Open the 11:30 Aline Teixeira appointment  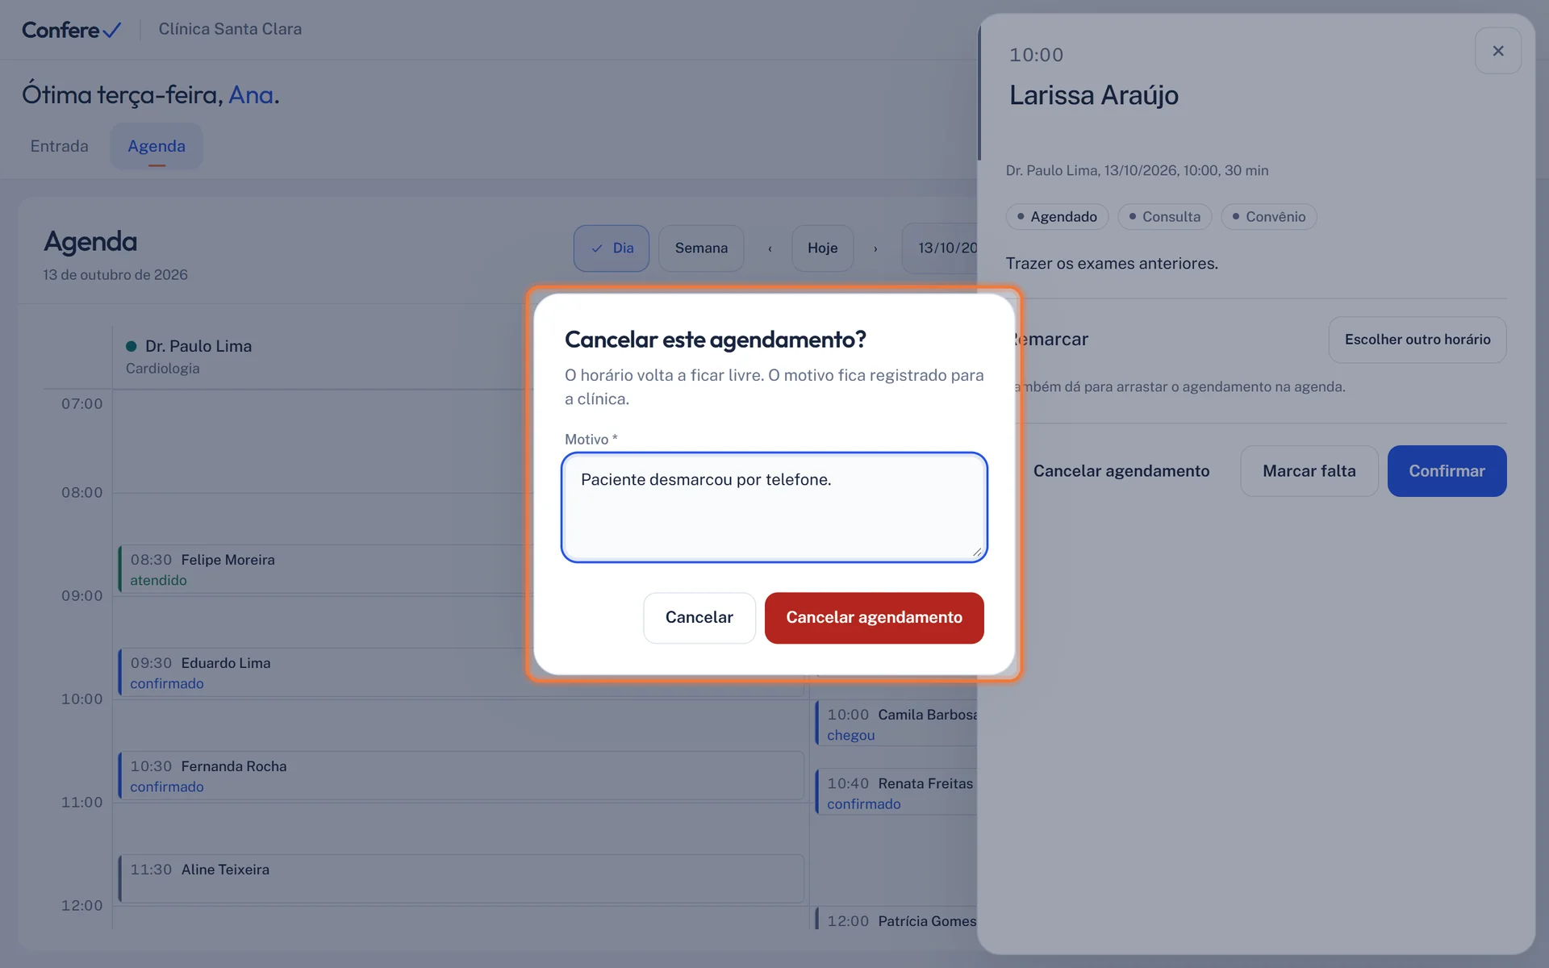[461, 878]
